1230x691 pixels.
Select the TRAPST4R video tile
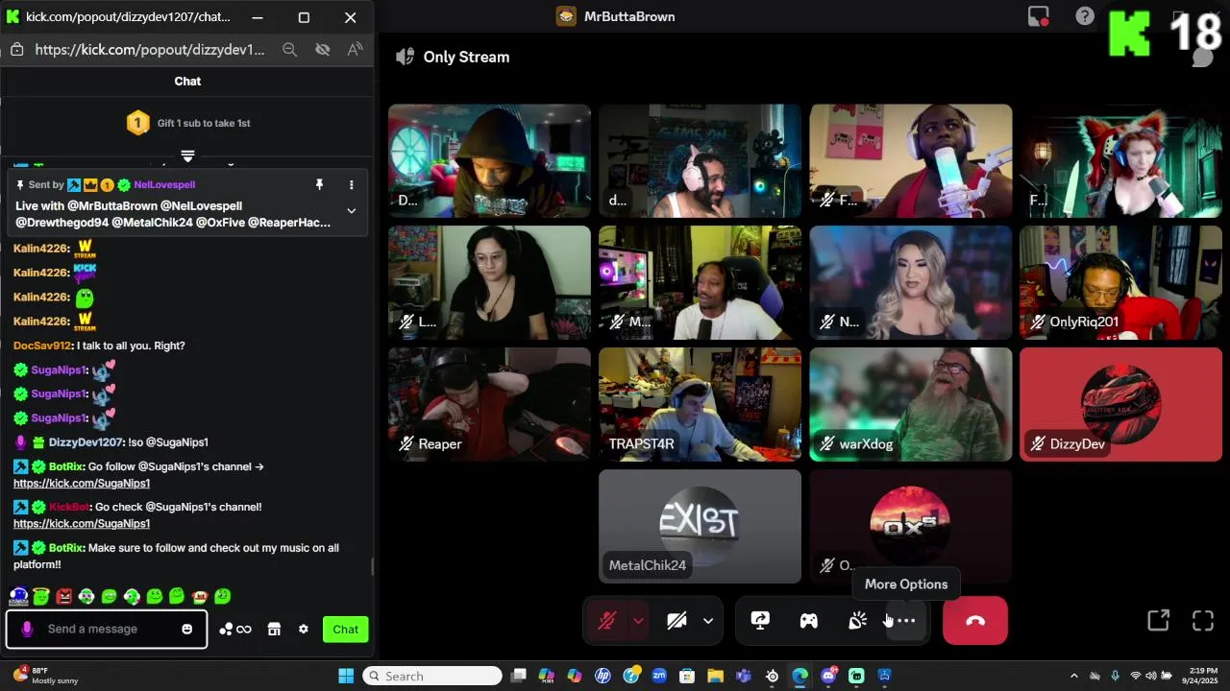pyautogui.click(x=700, y=404)
